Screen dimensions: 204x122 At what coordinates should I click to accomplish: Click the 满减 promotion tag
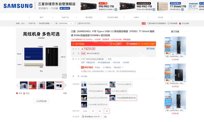coord(83,53)
